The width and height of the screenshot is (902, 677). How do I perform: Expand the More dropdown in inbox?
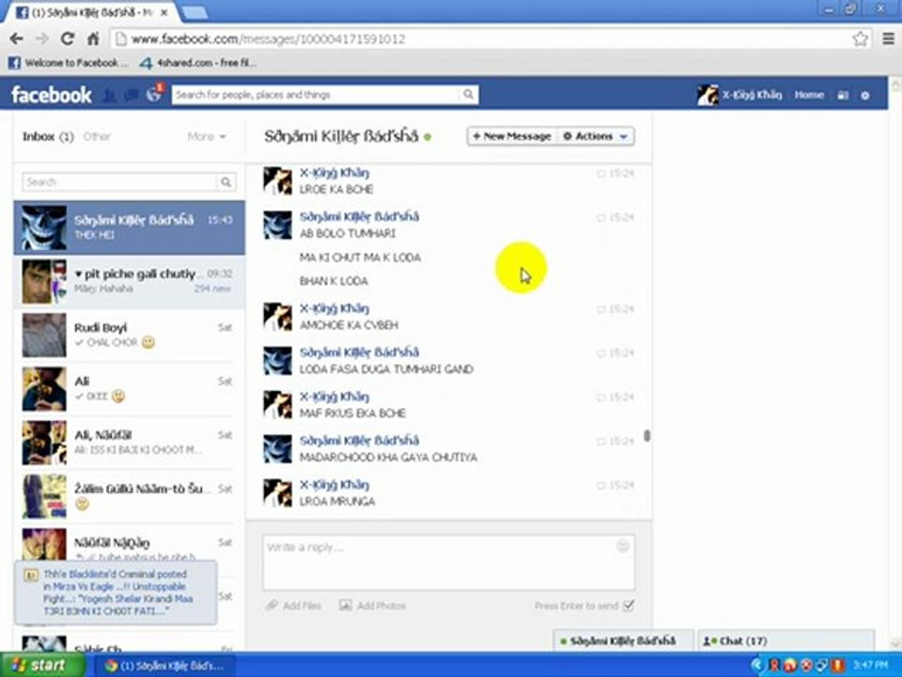[207, 136]
